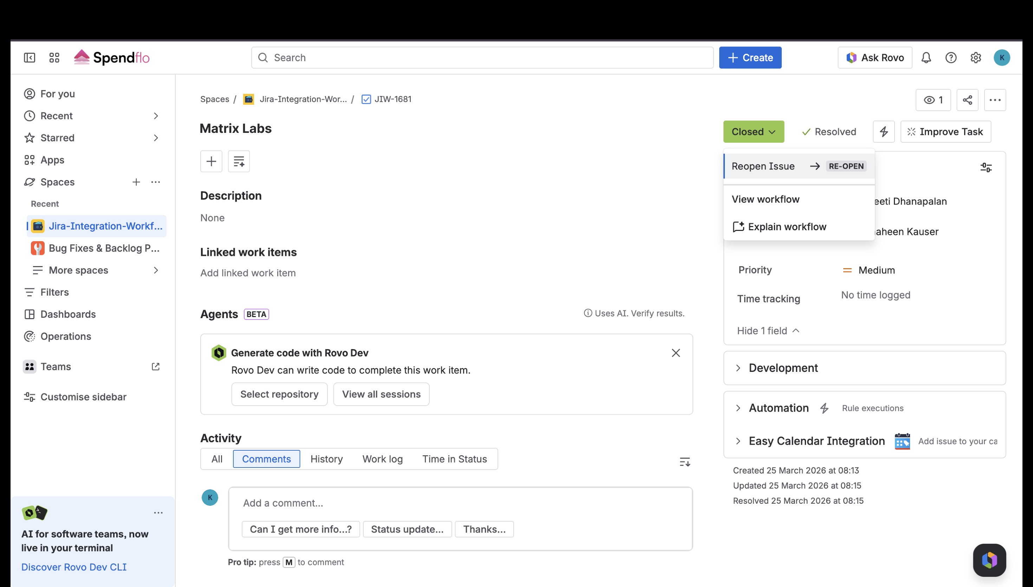Click Ask Rovo button
This screenshot has width=1033, height=587.
(x=875, y=58)
